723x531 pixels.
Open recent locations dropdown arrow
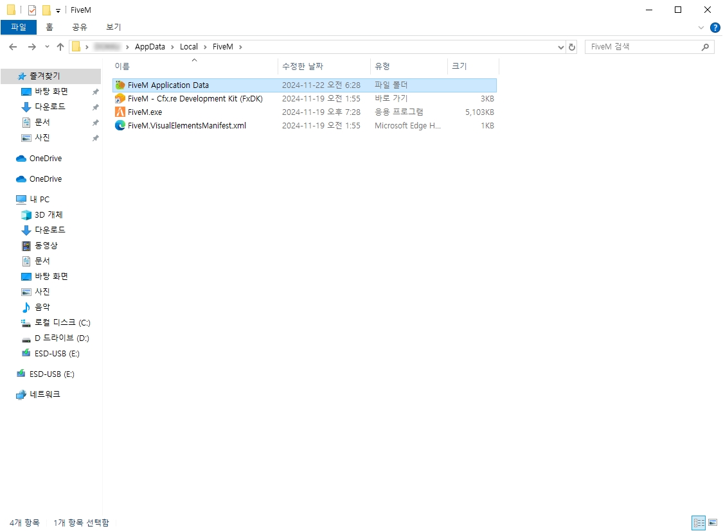click(x=47, y=47)
